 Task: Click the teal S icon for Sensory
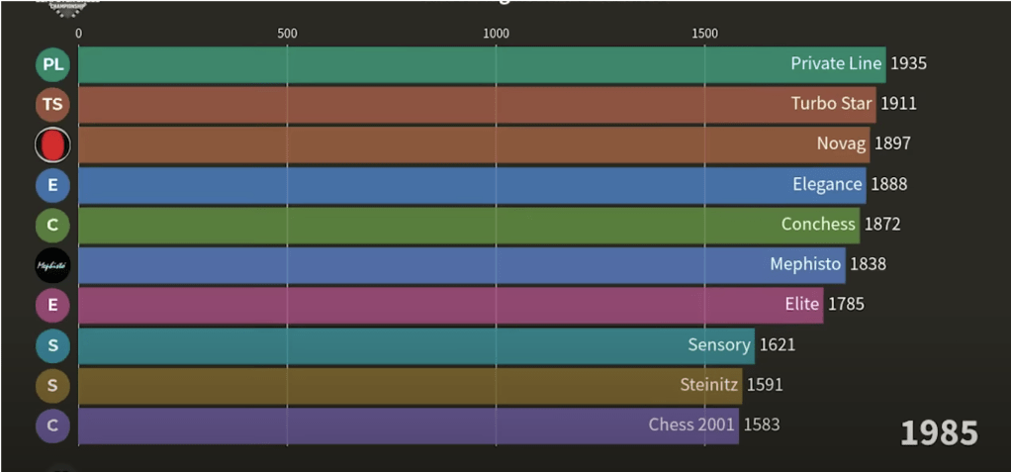point(52,345)
